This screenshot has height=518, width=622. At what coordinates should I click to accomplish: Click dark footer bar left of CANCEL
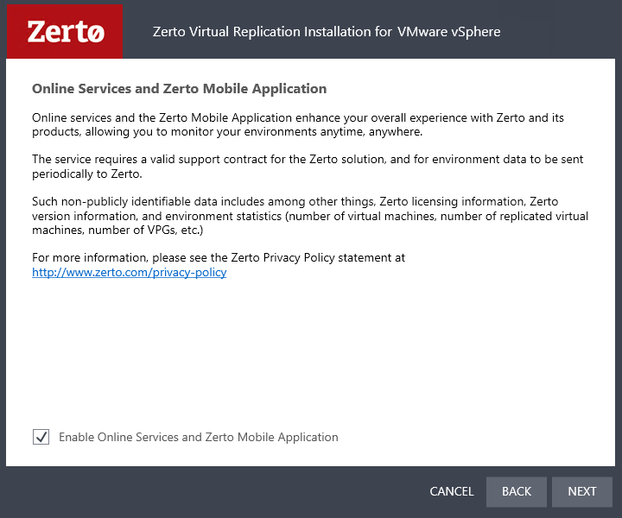[x=214, y=491]
